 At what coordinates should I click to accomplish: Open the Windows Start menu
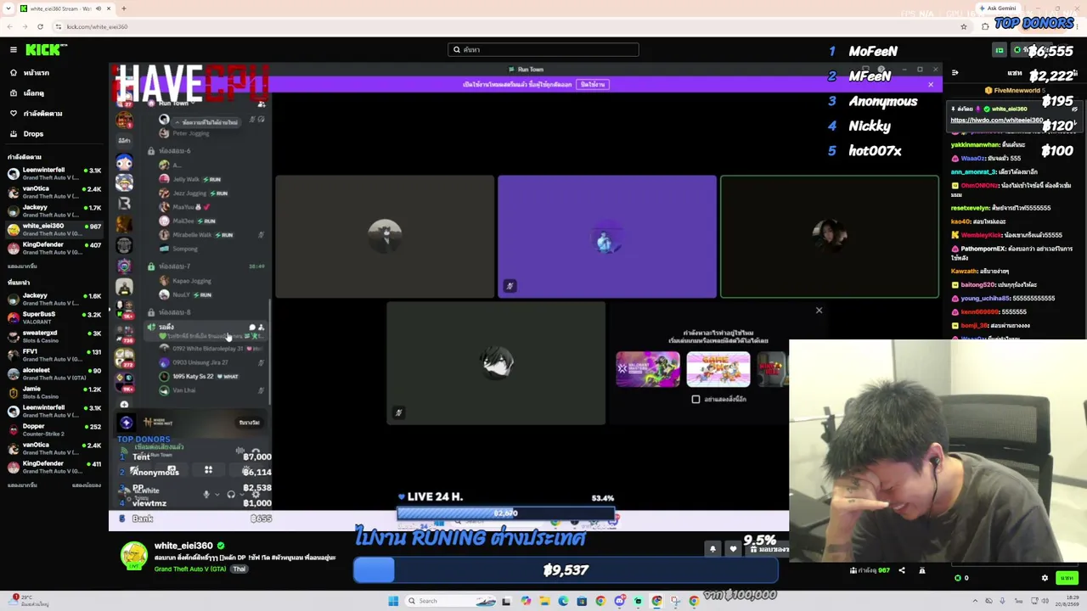(393, 601)
